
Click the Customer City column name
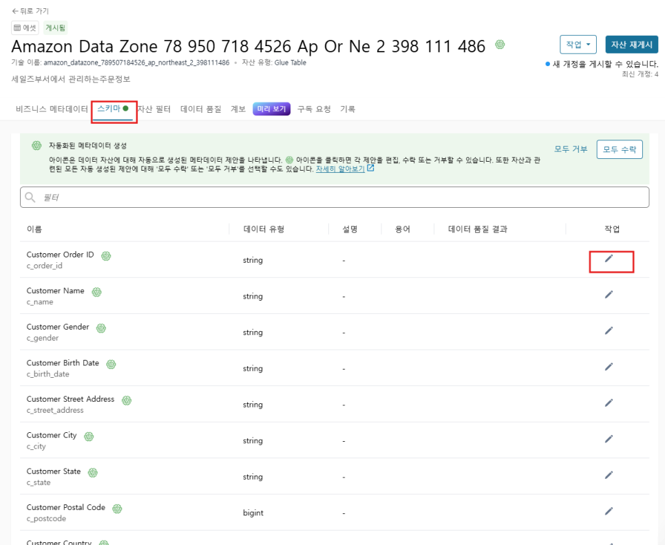(52, 435)
